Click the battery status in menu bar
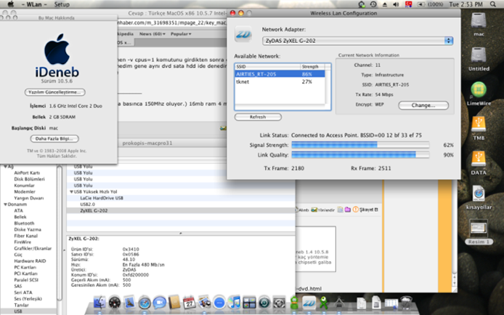Viewport: 504px width, 315px height. tap(430, 4)
